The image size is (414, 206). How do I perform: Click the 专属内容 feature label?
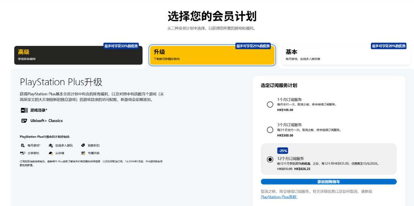[x=94, y=153]
